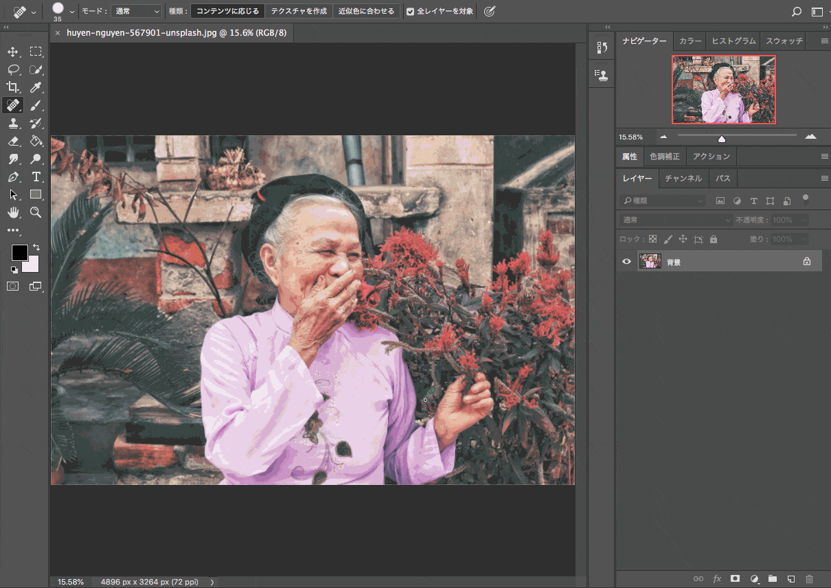Select the Pen tool
This screenshot has width=831, height=588.
coord(13,177)
